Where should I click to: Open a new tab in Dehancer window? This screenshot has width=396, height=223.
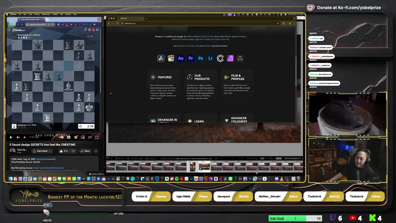coord(146,18)
